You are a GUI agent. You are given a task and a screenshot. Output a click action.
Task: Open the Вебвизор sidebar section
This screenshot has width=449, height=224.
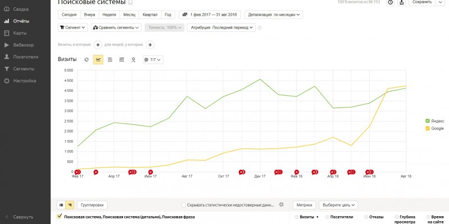(x=24, y=45)
